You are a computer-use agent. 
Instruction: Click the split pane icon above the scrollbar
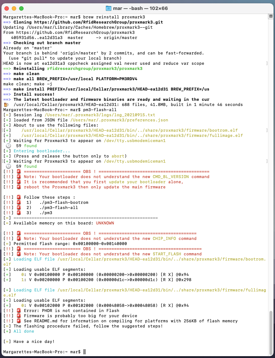271,16
